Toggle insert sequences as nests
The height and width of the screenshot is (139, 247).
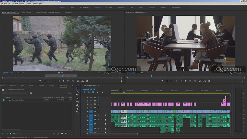pyautogui.click(x=84, y=92)
